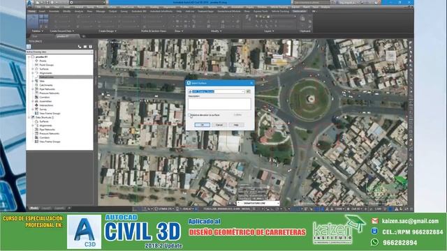Open the AutoCAD application menu logo

[30, 3]
